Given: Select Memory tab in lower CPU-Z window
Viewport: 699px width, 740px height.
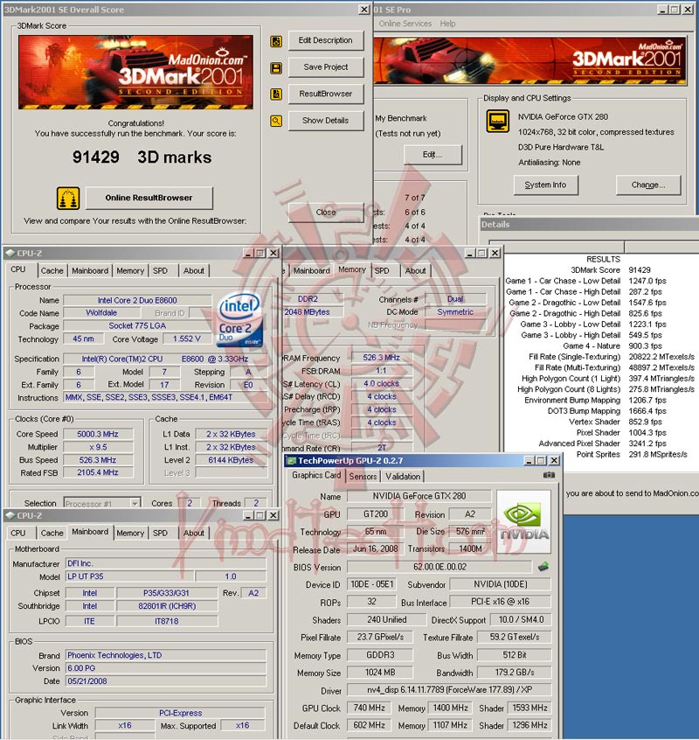Looking at the screenshot, I should (x=130, y=533).
